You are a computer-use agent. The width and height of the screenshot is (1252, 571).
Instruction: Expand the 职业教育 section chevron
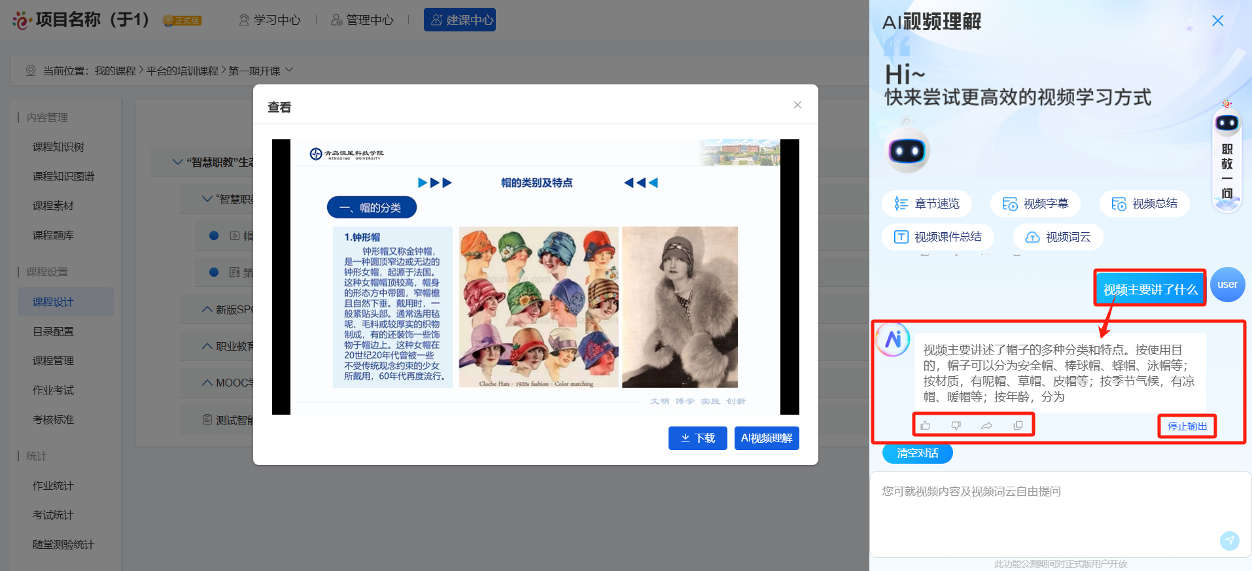[207, 345]
